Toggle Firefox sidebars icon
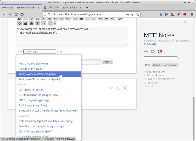 click(173, 15)
